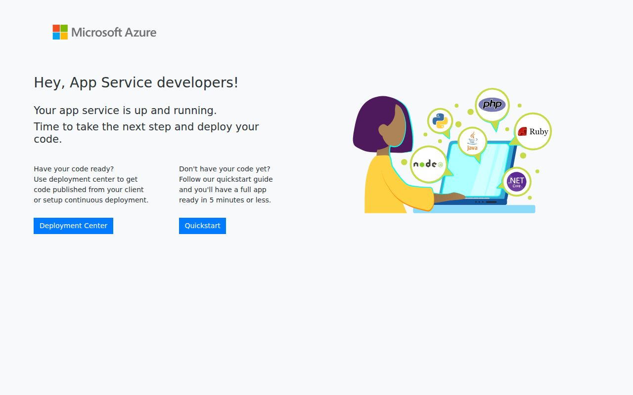Click the woman's hand on the keyboard

[452, 197]
